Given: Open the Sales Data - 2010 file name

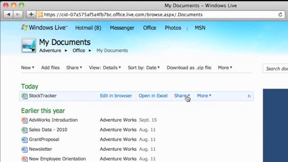Looking at the screenshot, I should (x=48, y=130).
